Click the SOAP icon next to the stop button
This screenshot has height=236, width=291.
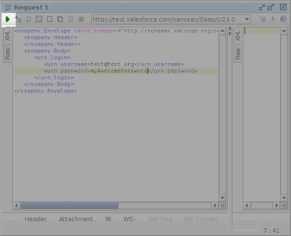coord(71,19)
